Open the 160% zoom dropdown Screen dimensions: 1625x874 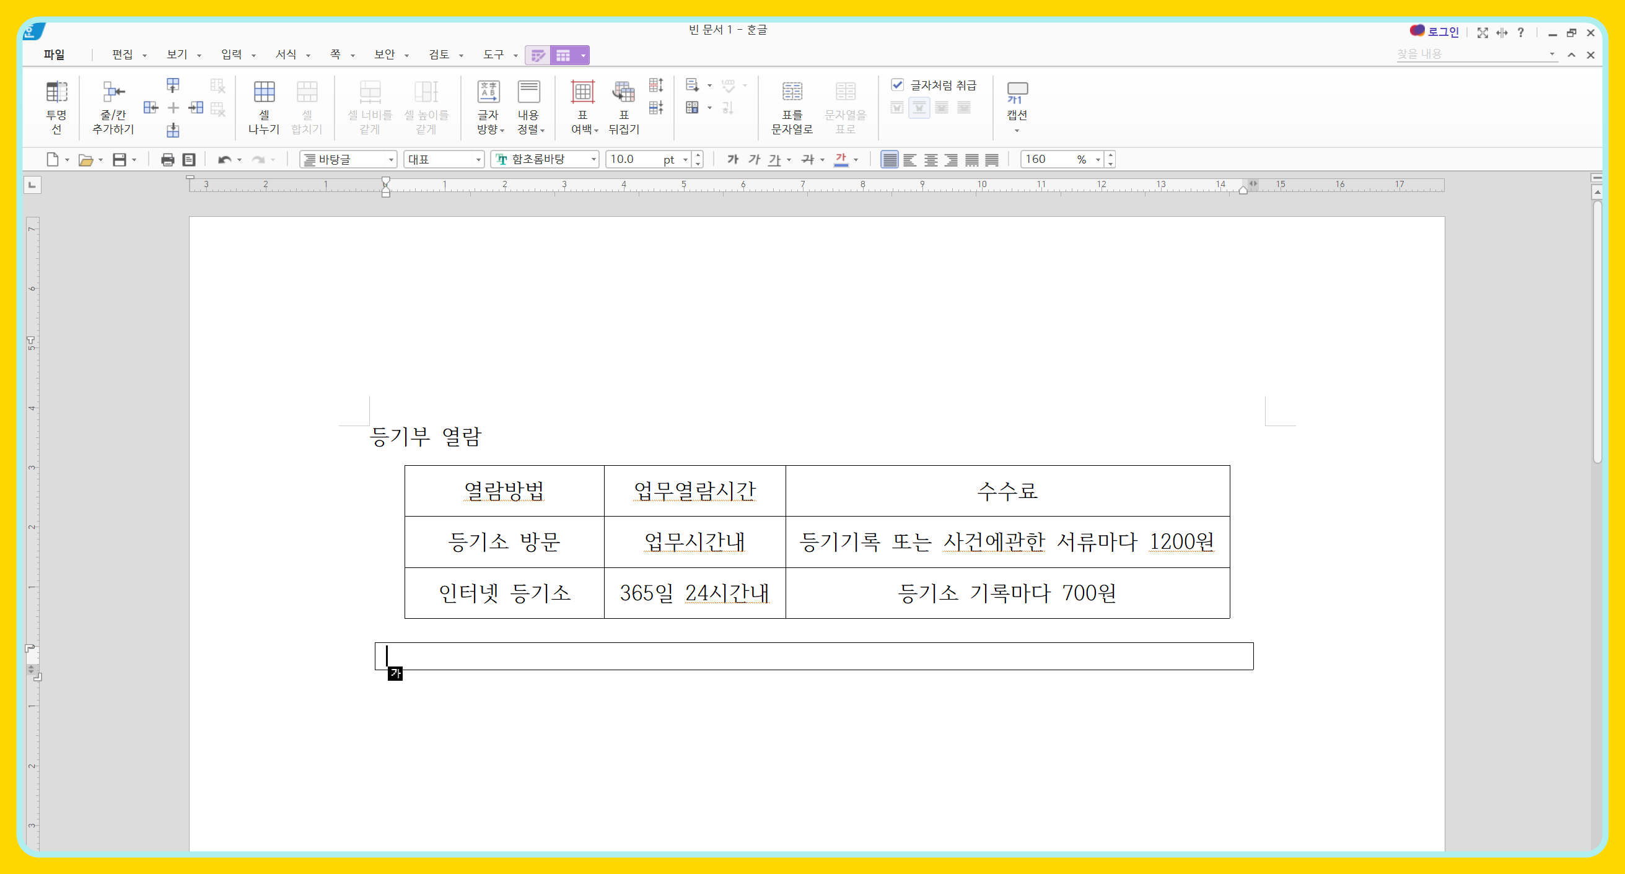point(1098,160)
